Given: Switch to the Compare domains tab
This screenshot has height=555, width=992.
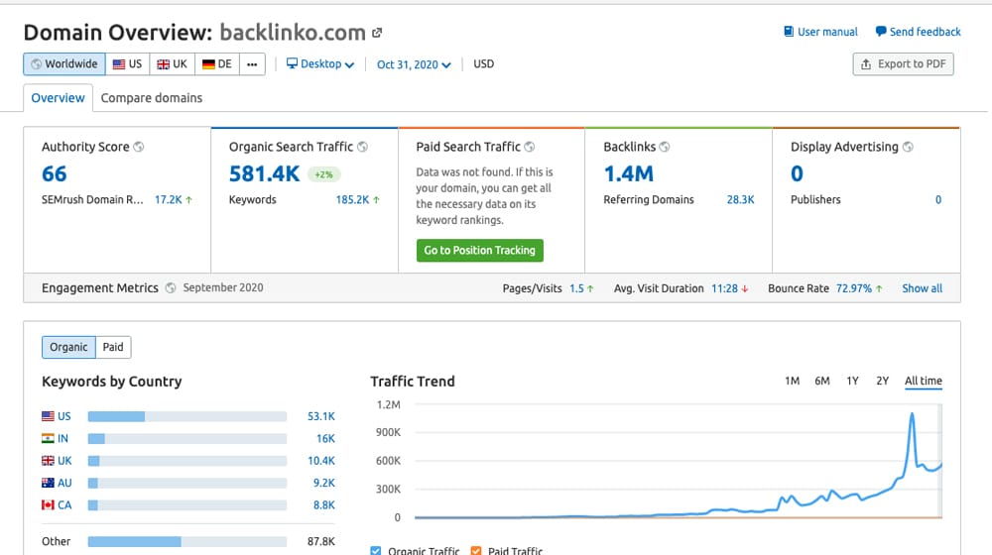Looking at the screenshot, I should (151, 98).
